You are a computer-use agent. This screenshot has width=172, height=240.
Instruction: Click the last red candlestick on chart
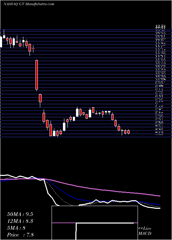pos(129,132)
